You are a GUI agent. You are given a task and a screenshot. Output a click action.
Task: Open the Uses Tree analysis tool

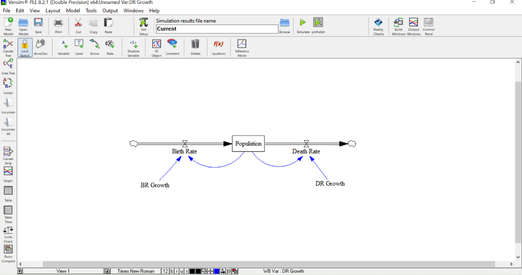click(x=8, y=67)
